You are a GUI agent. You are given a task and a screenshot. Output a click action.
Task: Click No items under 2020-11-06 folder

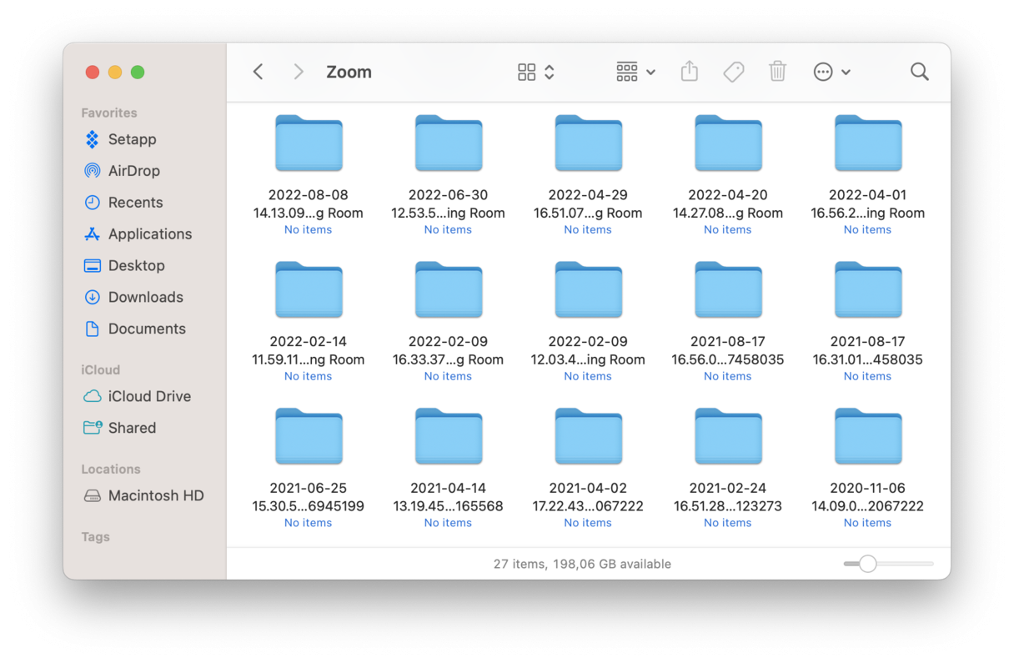(867, 523)
